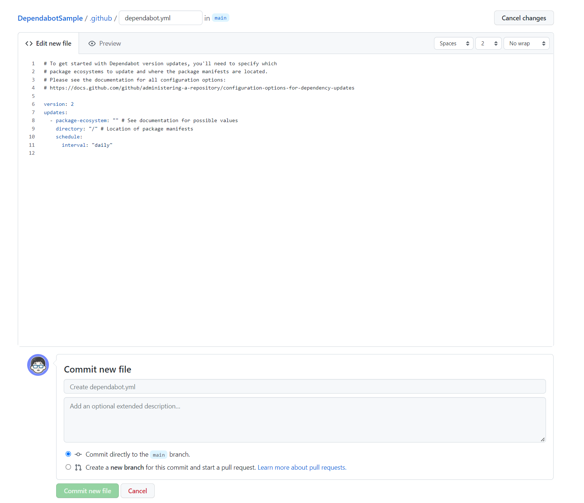Click the code brackets icon on Edit tab
584x503 pixels.
click(x=29, y=43)
